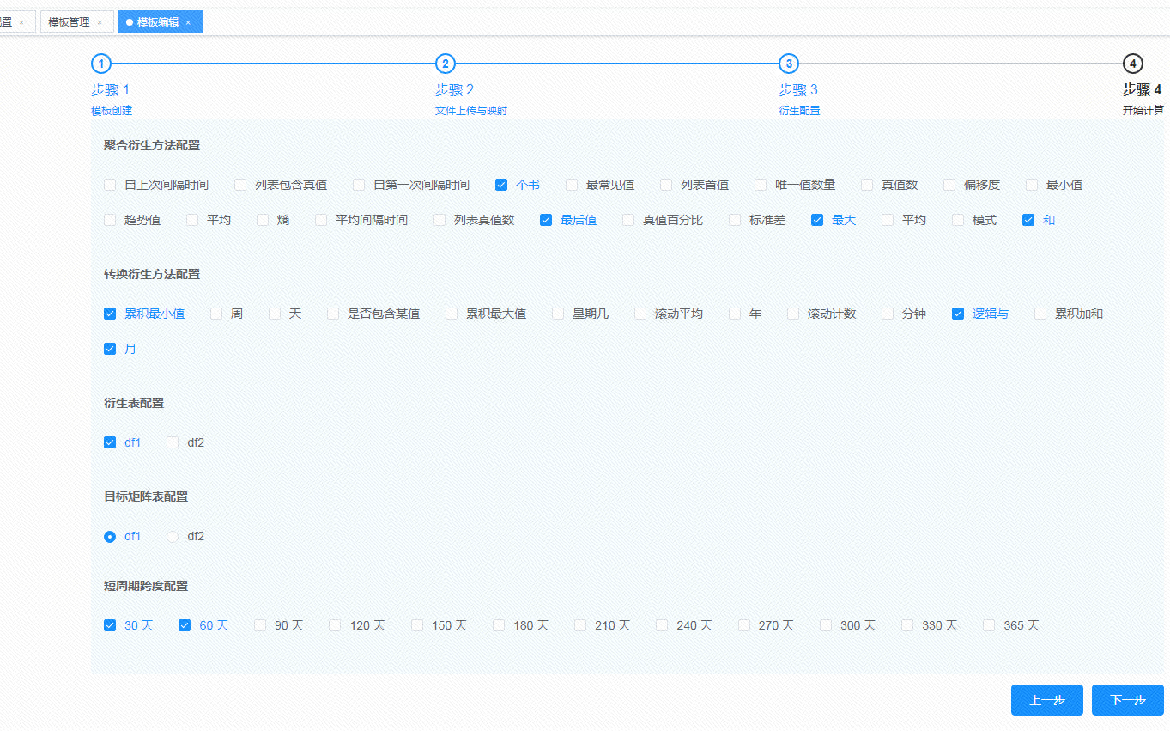Uncheck the 和 checkbox
Image resolution: width=1170 pixels, height=731 pixels.
[1028, 220]
